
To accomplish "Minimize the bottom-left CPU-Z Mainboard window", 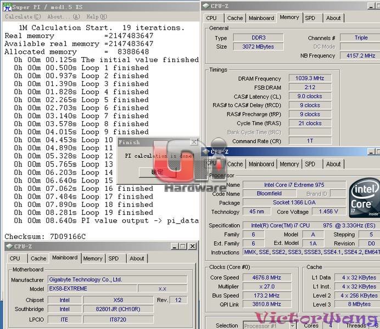I will click(x=175, y=246).
